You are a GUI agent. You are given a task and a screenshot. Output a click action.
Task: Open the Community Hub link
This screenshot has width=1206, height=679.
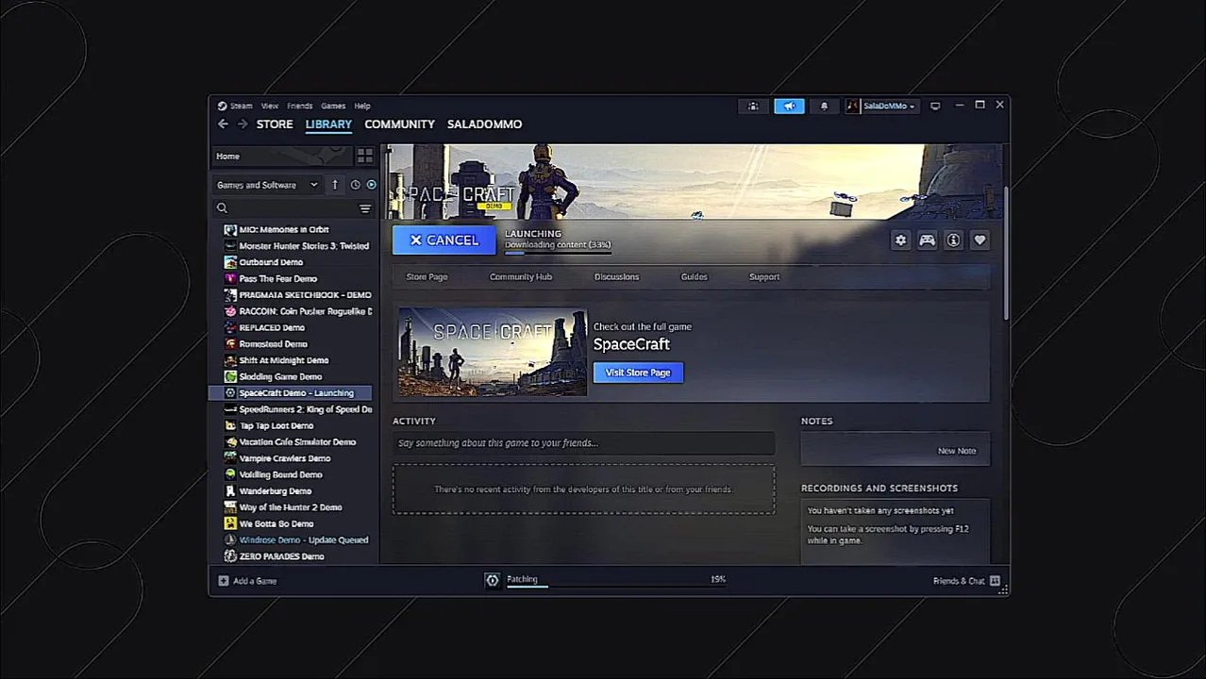(521, 276)
